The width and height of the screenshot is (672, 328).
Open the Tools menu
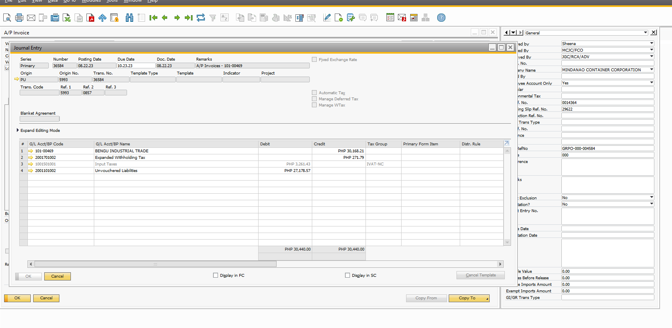point(112,1)
